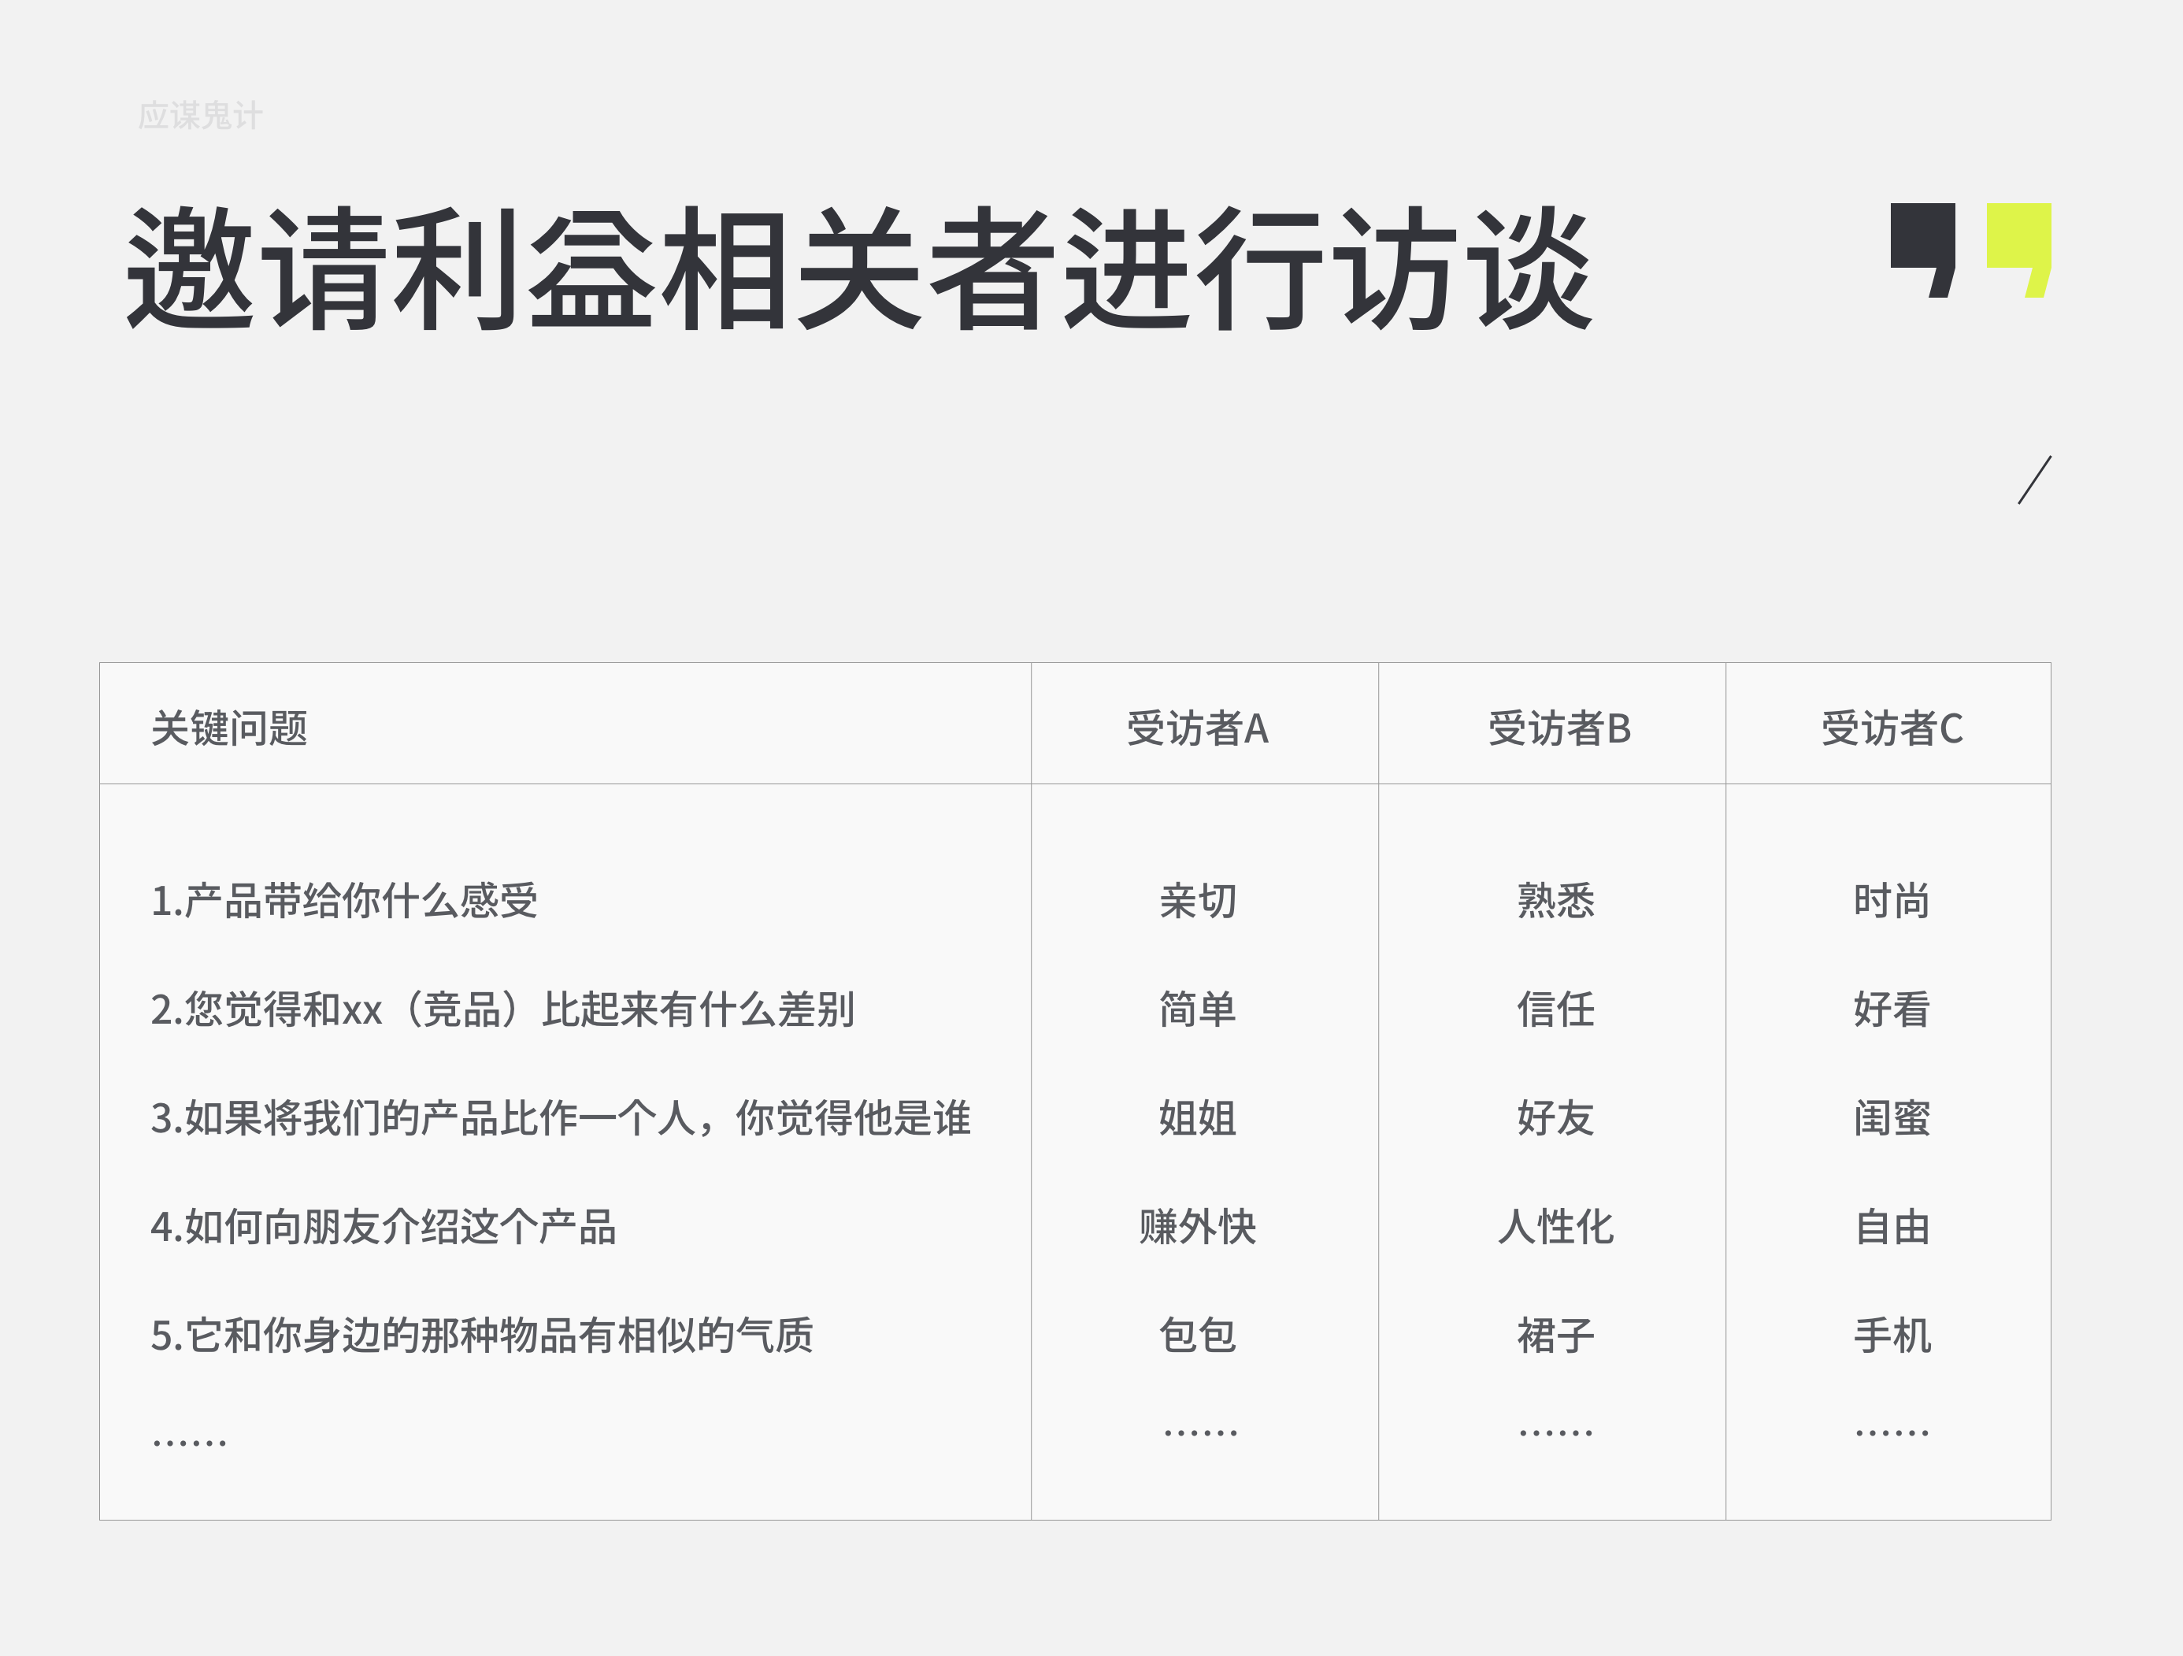
Task: Click question 2 about 竞品 differences
Action: (502, 1010)
